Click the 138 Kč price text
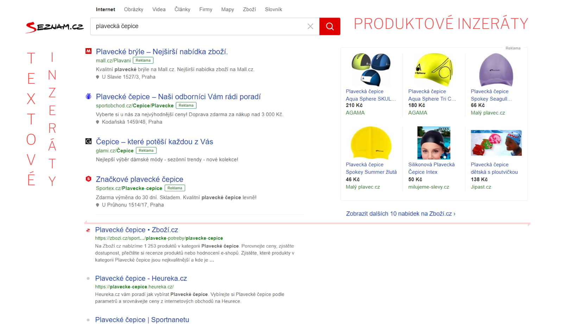Screen dimensions: 563x324 pos(479,179)
